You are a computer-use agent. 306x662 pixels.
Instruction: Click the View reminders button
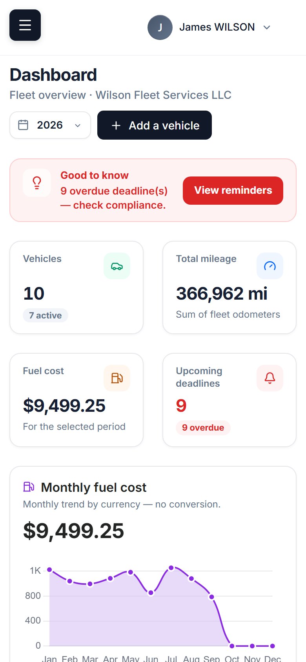tap(233, 191)
